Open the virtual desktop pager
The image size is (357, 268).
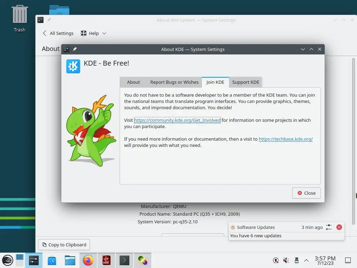(20, 260)
